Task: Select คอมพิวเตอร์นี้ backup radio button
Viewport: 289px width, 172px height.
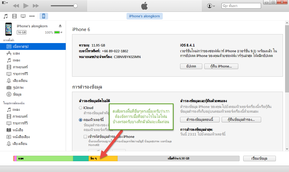Action: [x=80, y=120]
